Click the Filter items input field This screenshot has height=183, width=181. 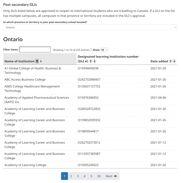click(35, 50)
